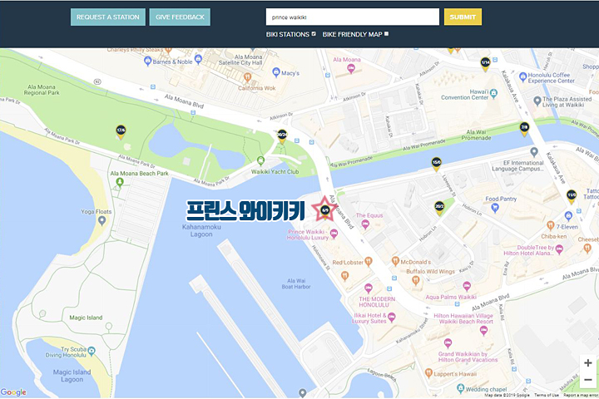Screen dimensions: 599x399
Task: Zoom in the map with plus button
Action: coord(588,363)
